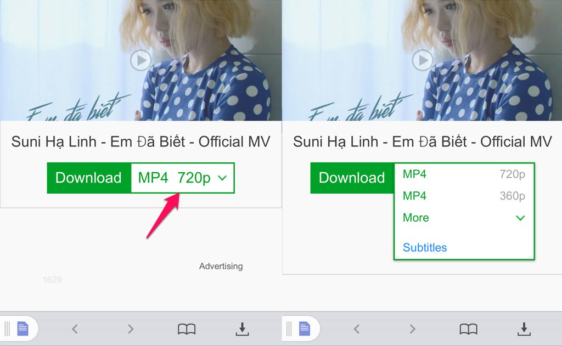This screenshot has height=346, width=562.
Task: Go forward in left screenshot browser toolbar
Action: click(131, 329)
